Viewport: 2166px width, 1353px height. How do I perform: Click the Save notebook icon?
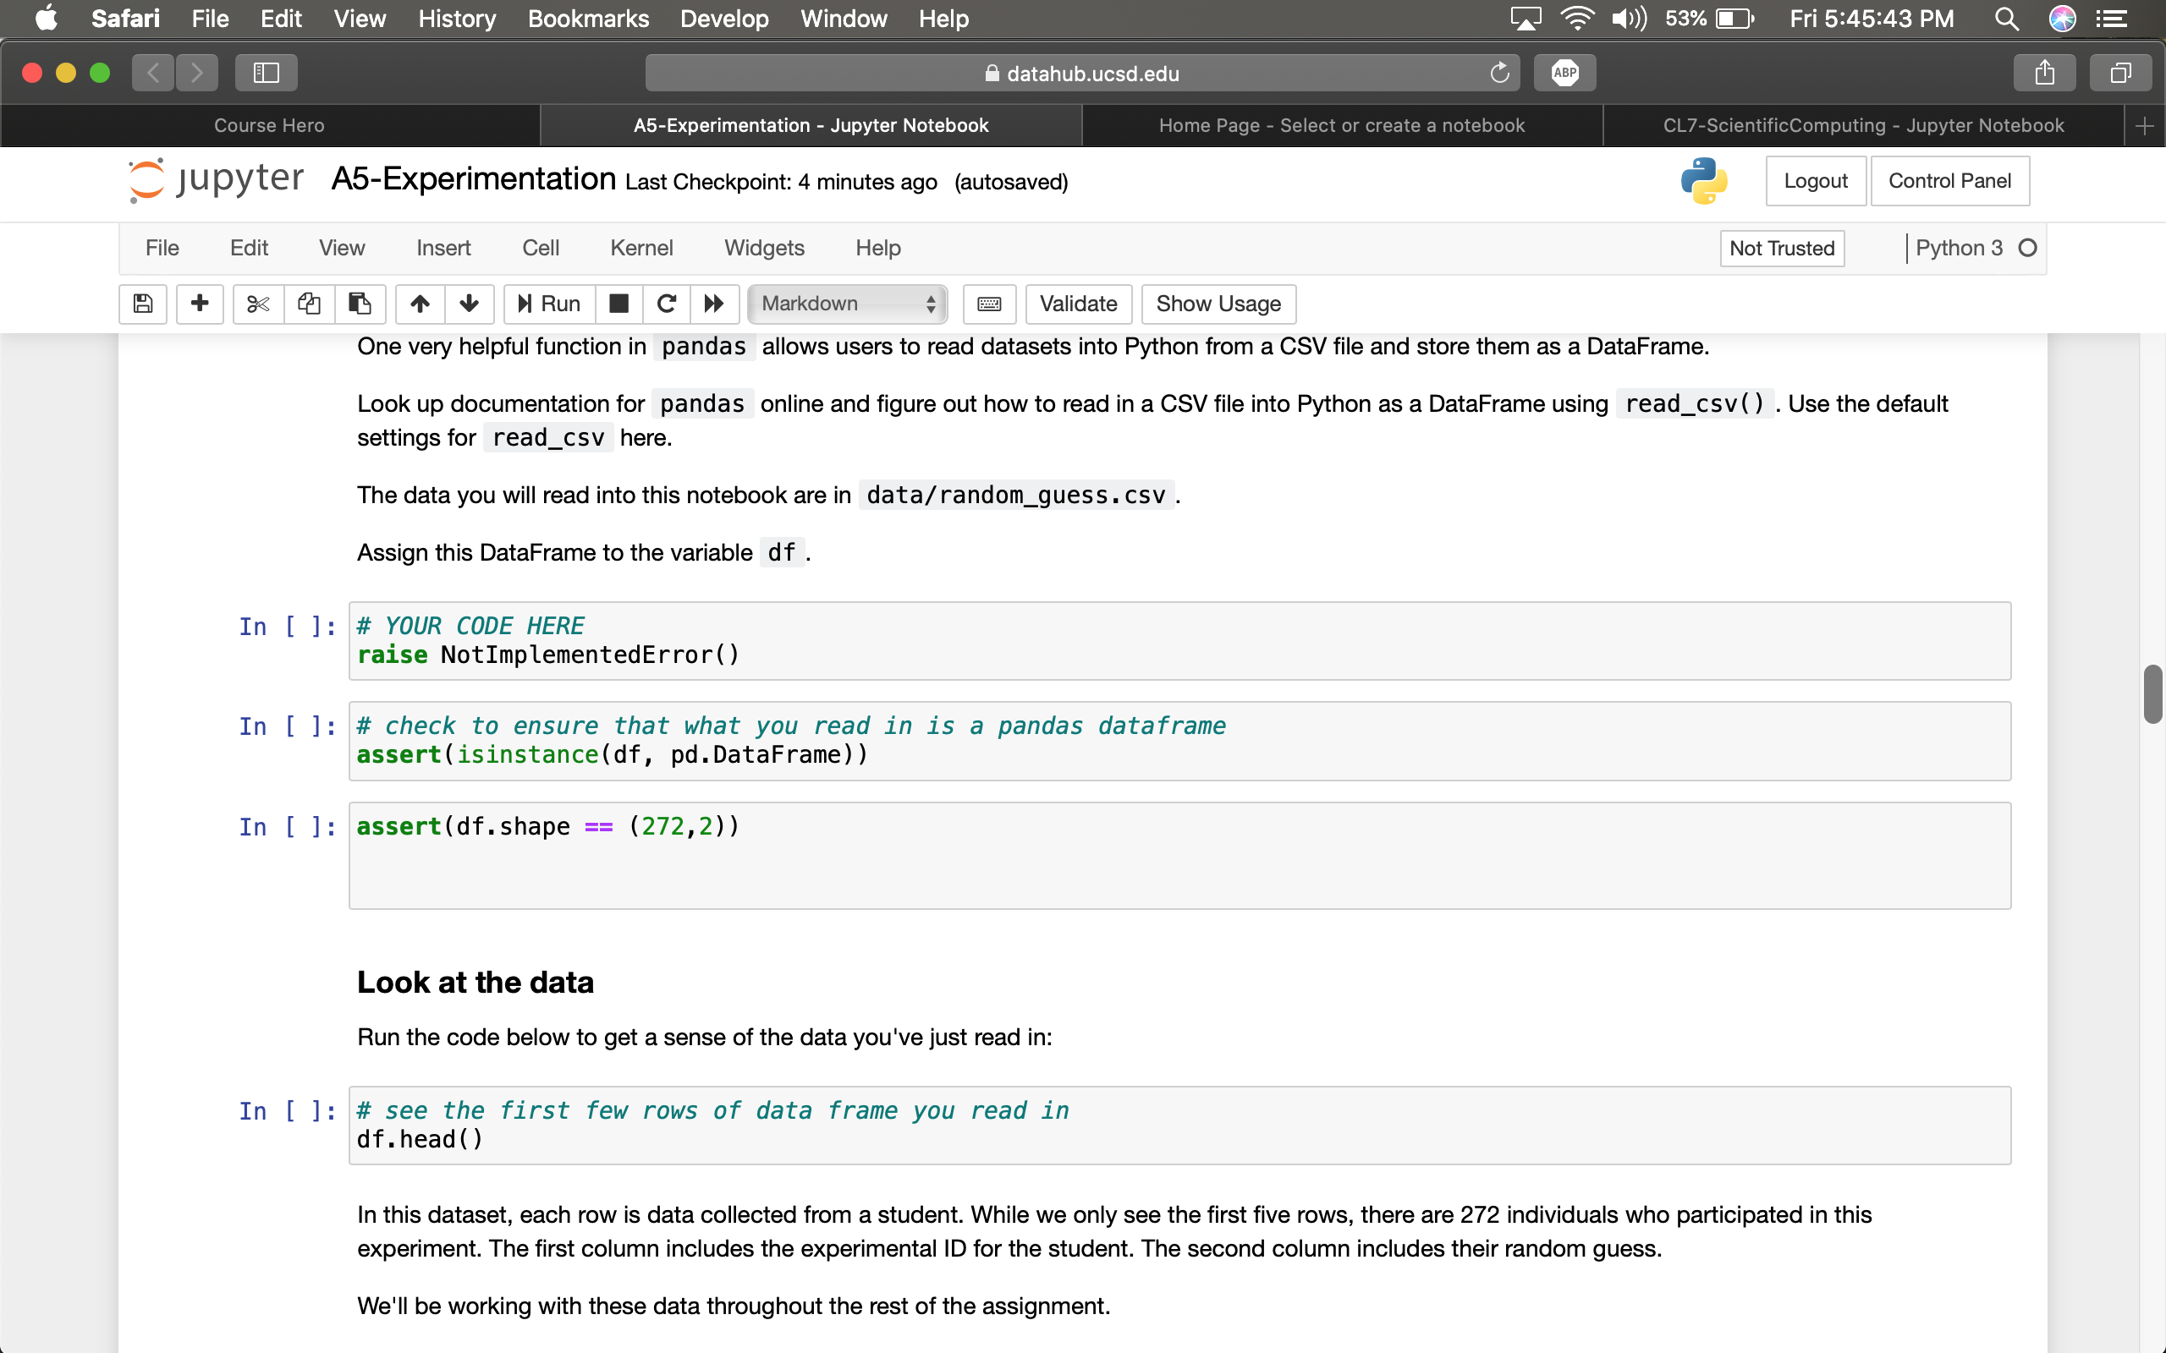coord(144,304)
